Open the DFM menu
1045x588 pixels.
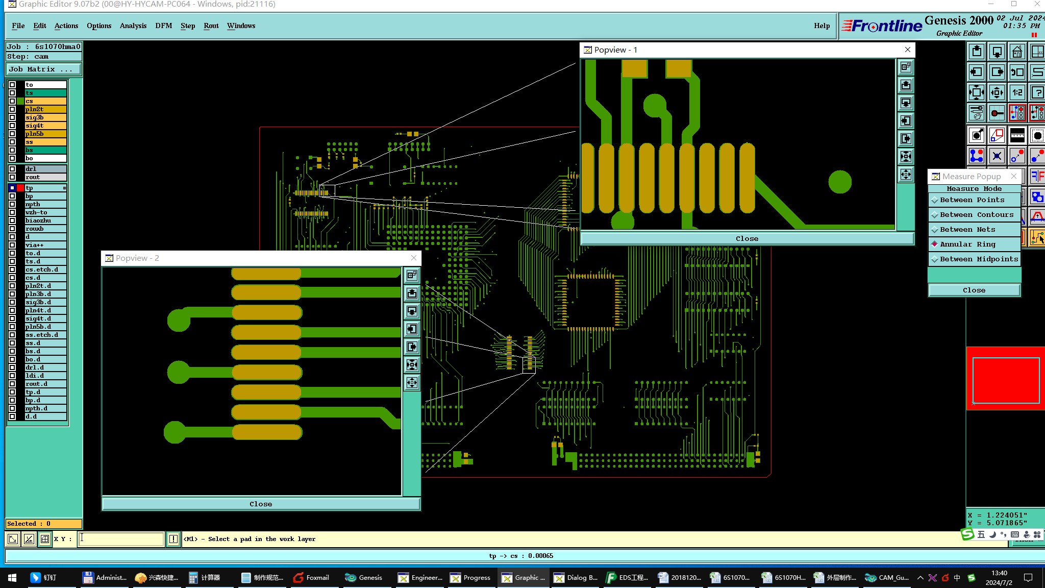point(163,26)
